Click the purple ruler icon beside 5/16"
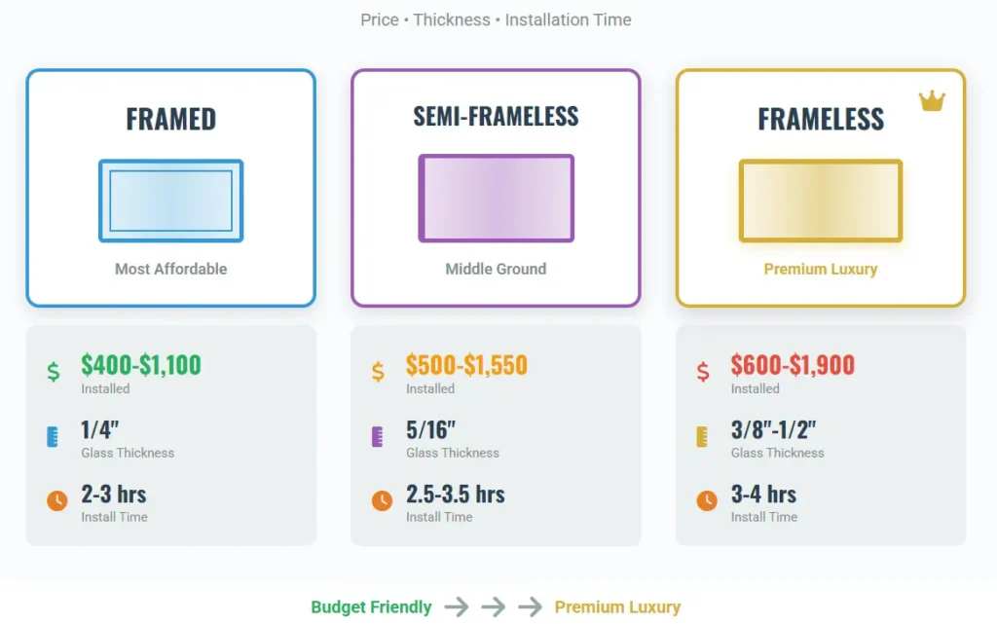This screenshot has height=624, width=997. coord(379,437)
